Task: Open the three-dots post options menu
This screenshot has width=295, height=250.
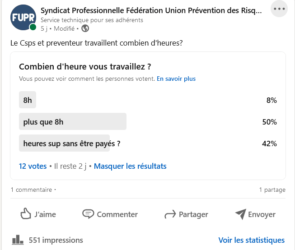Action: tap(279, 9)
